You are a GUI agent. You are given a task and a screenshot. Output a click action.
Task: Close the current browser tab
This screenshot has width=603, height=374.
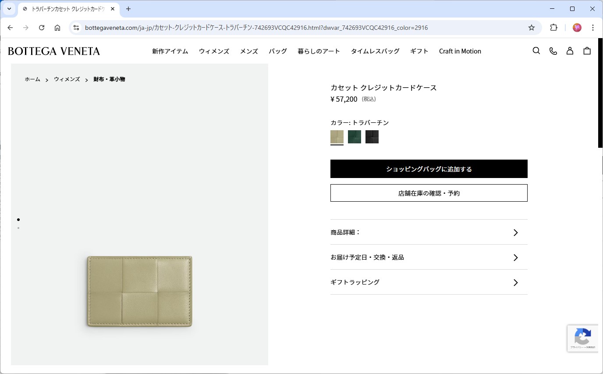(113, 9)
